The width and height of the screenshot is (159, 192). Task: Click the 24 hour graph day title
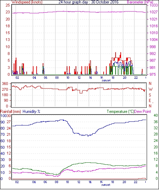[89, 2]
